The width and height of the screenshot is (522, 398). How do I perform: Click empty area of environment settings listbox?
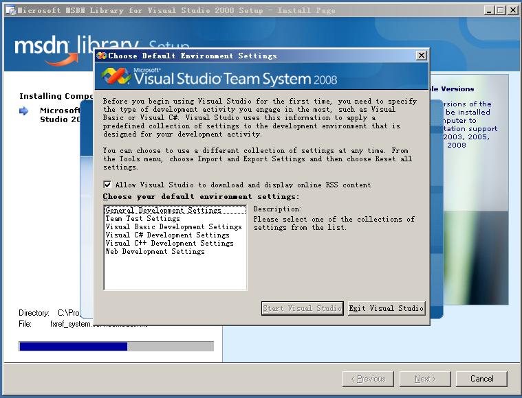pos(175,272)
